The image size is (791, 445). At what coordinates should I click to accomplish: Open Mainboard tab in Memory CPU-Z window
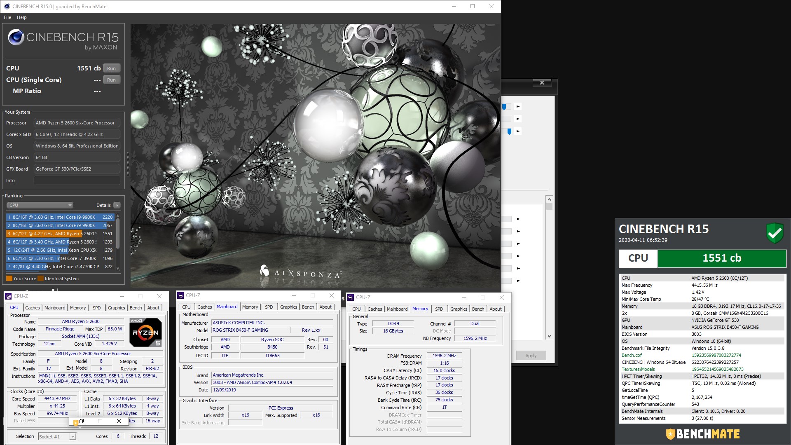[397, 309]
